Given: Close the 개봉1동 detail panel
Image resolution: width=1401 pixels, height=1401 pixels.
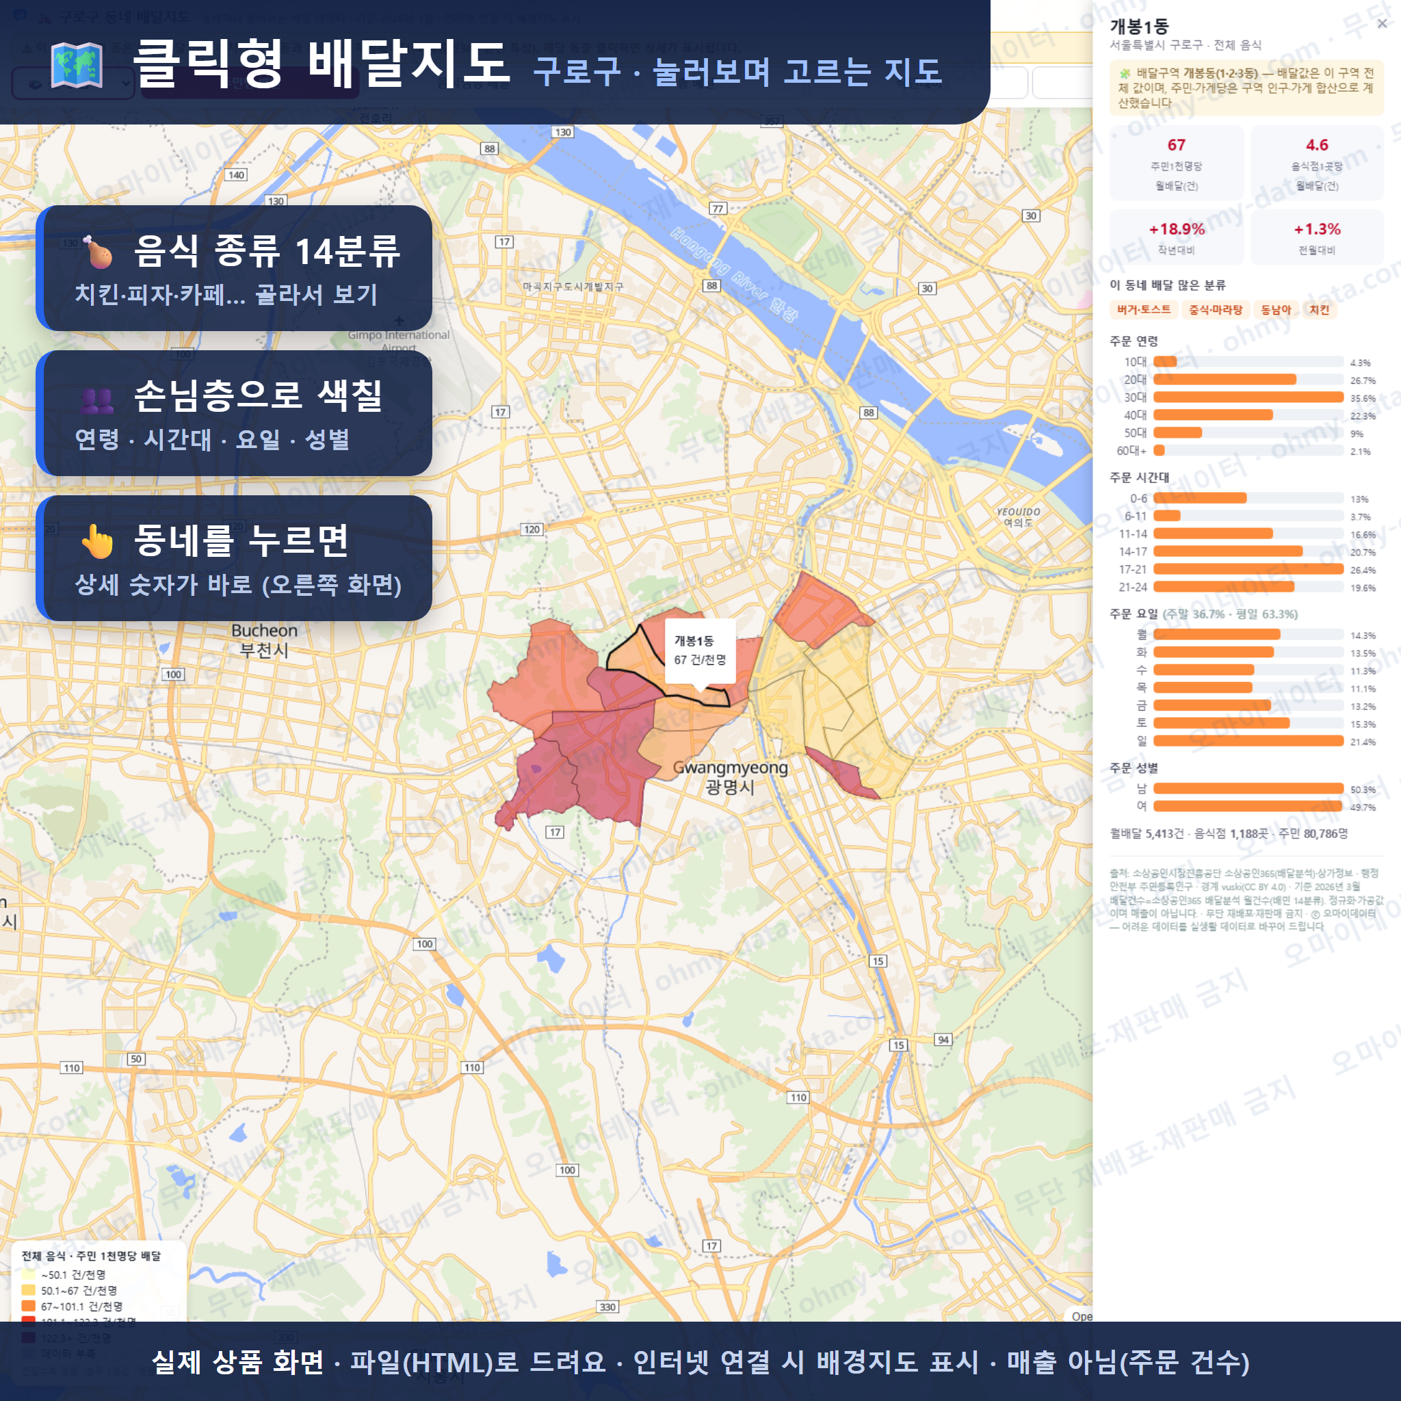Looking at the screenshot, I should pyautogui.click(x=1382, y=24).
